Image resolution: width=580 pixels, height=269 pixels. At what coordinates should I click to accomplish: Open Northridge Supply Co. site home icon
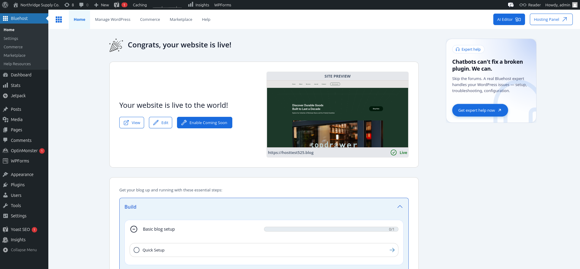[16, 5]
